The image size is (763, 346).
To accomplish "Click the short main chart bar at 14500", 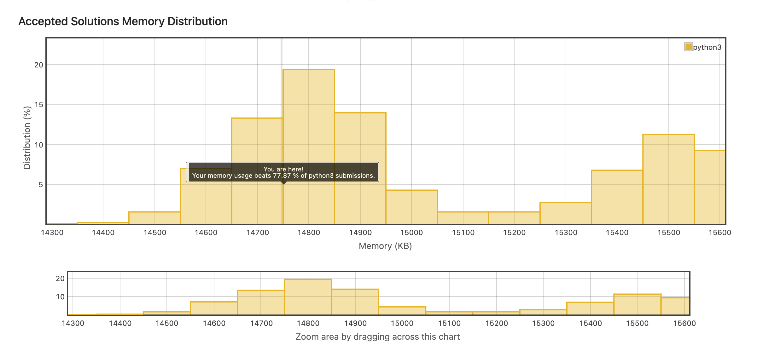I will click(x=154, y=218).
